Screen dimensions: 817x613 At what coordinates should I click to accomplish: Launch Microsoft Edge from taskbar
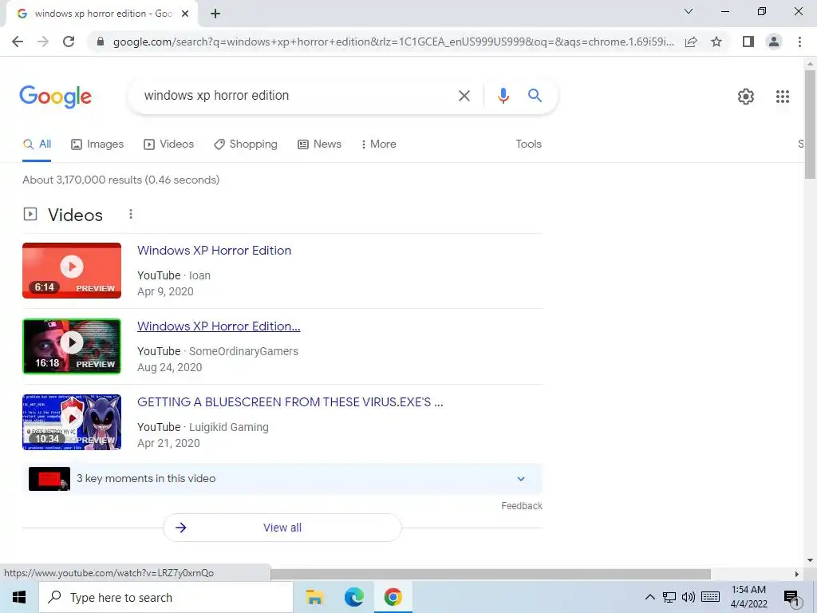[x=353, y=597]
